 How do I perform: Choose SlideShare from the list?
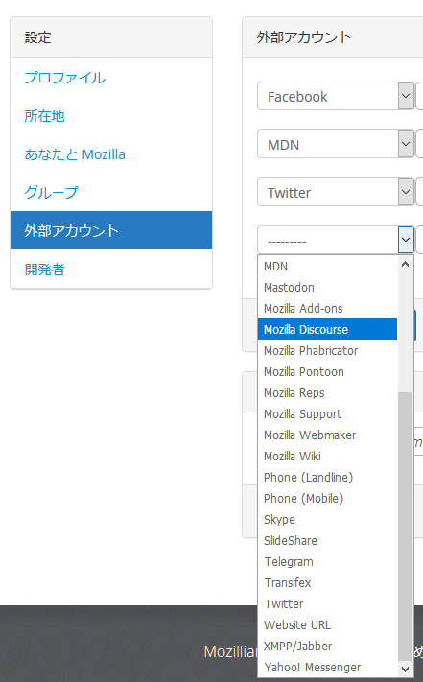pos(327,541)
